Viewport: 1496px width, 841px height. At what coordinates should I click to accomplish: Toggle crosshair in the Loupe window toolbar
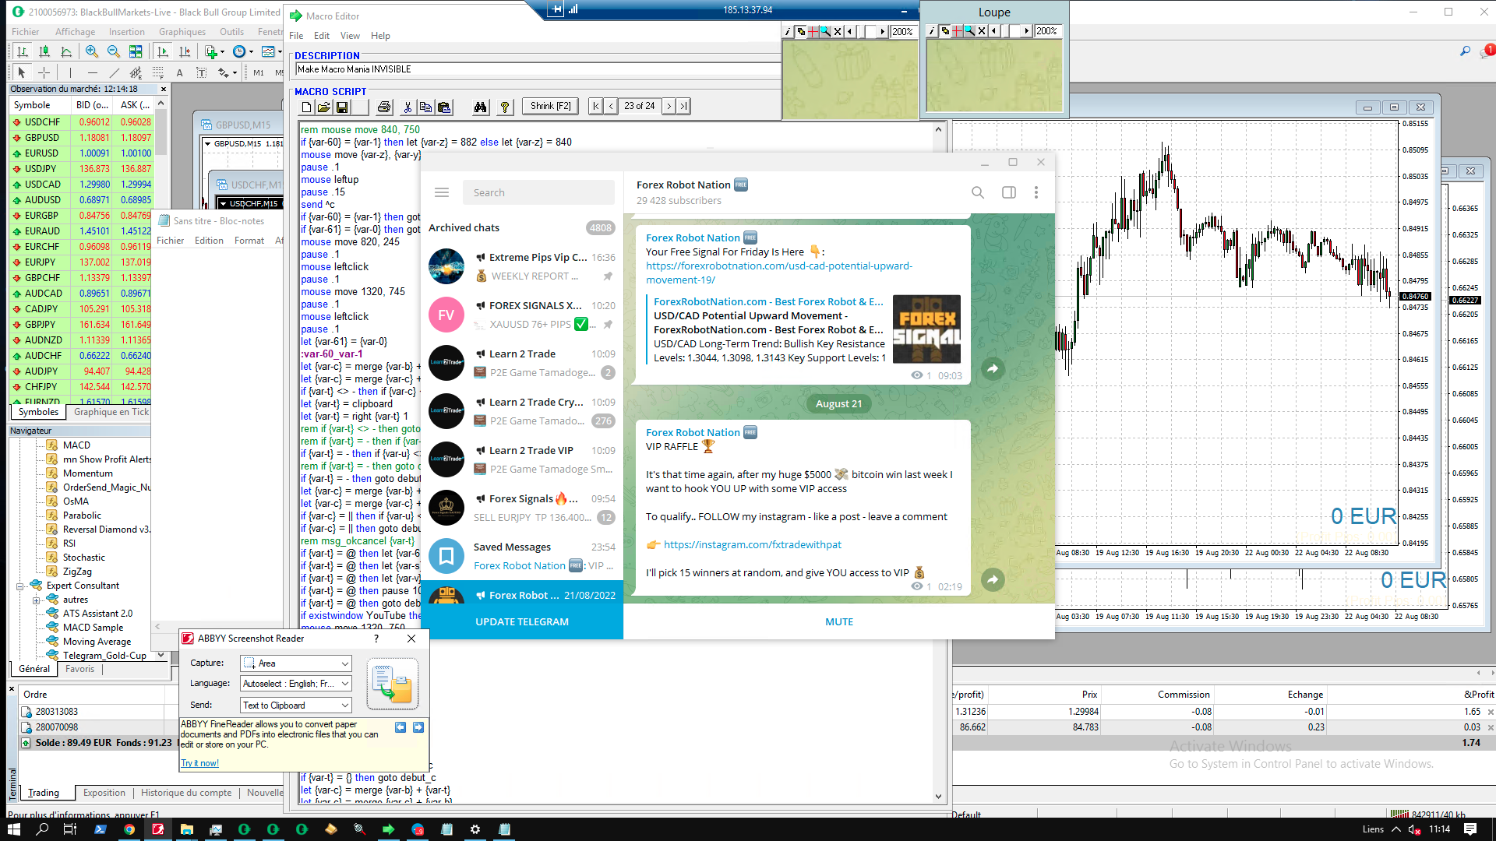(x=958, y=31)
